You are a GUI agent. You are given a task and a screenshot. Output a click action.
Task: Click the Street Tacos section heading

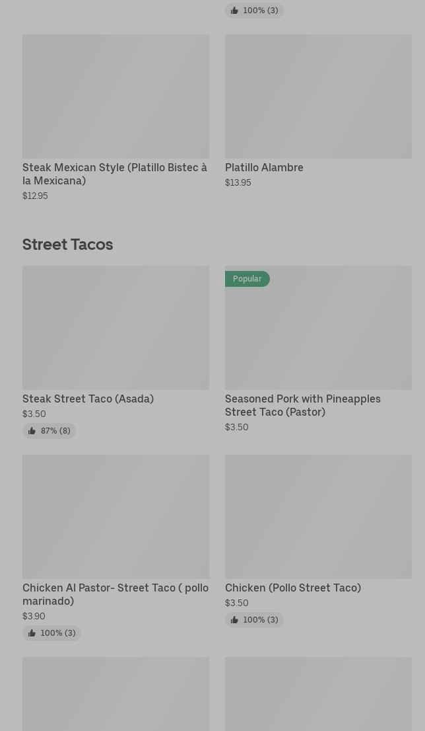tap(67, 244)
